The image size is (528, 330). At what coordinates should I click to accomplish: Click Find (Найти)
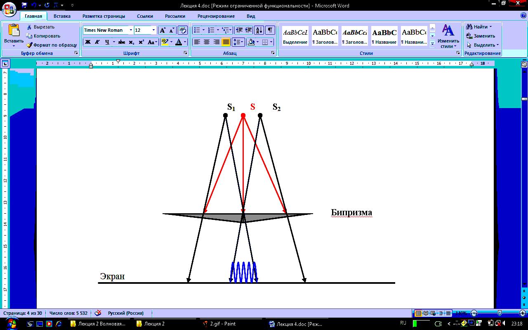[478, 27]
